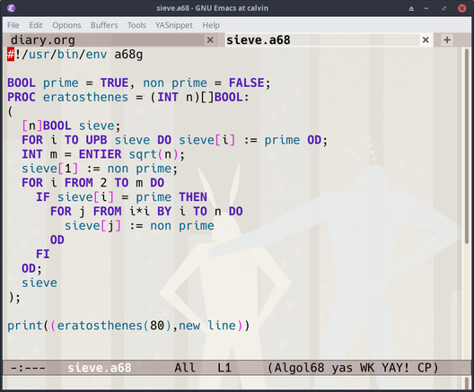Click 'sieve[j]' in the inner loop body
Screen dimensions: 474x392
(x=92, y=226)
